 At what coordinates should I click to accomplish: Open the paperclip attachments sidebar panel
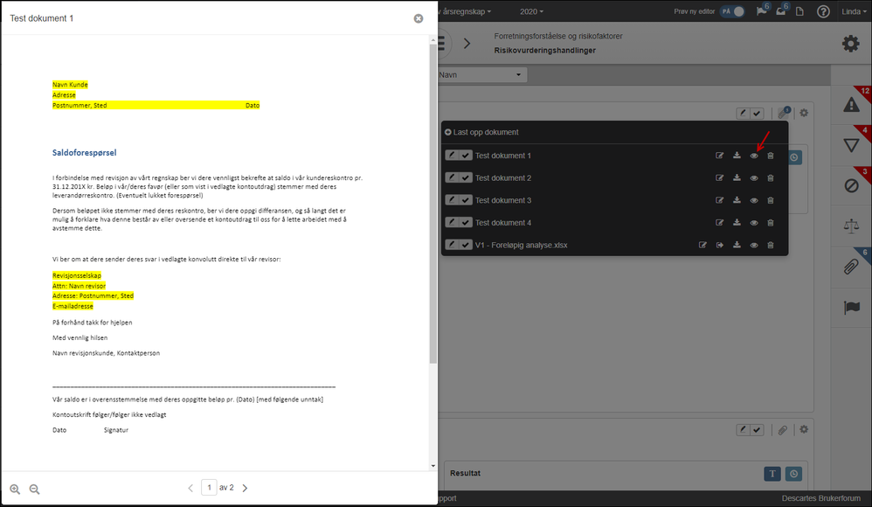(851, 267)
